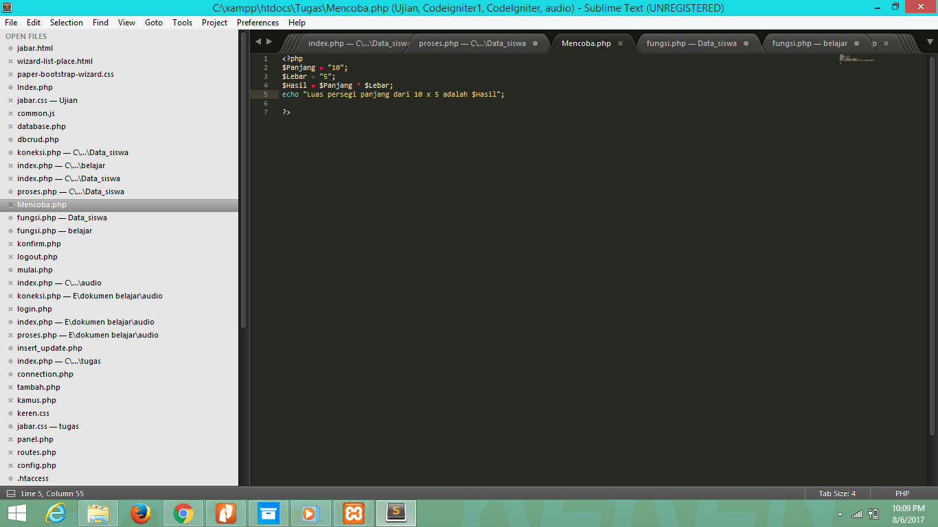Open the PHP syntax selector in status bar

[902, 493]
